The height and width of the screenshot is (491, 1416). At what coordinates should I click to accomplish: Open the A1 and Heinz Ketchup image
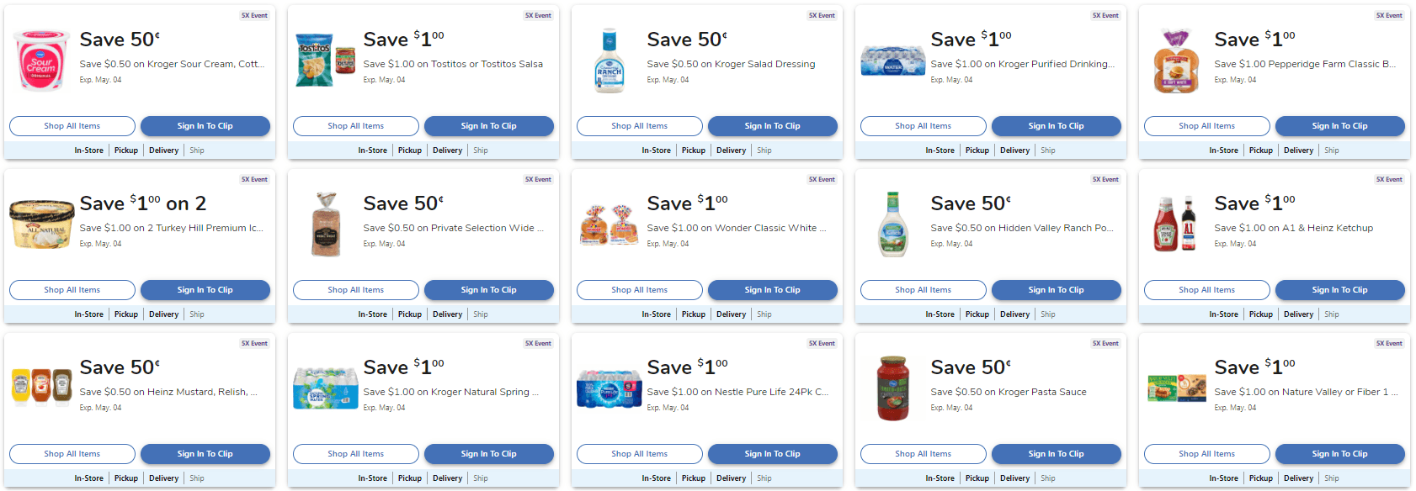tap(1176, 224)
